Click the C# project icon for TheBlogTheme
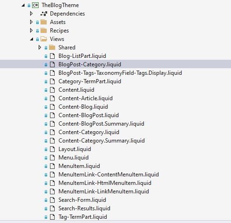 [x=35, y=5]
